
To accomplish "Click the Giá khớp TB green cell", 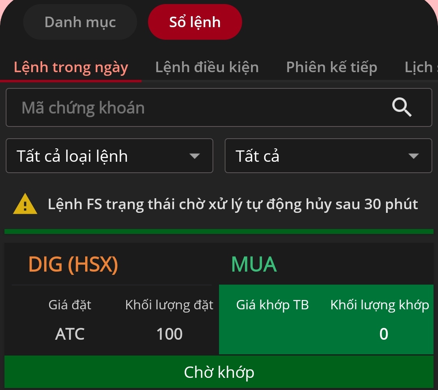I will tap(273, 319).
